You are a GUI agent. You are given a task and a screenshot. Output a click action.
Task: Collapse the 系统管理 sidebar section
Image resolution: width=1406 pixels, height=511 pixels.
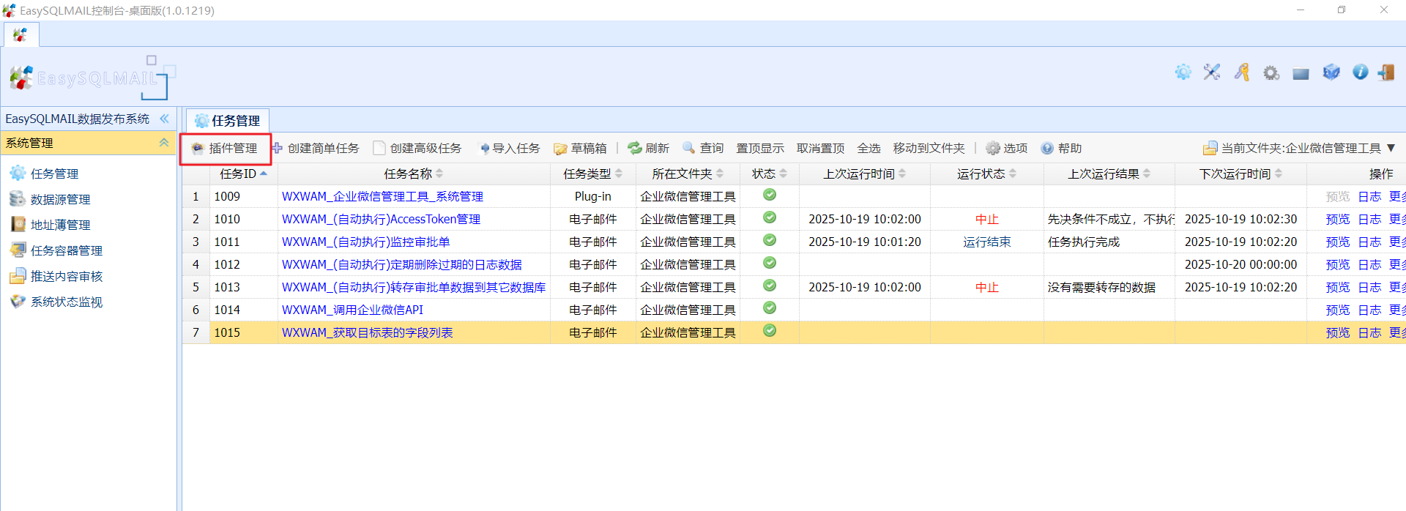(164, 143)
